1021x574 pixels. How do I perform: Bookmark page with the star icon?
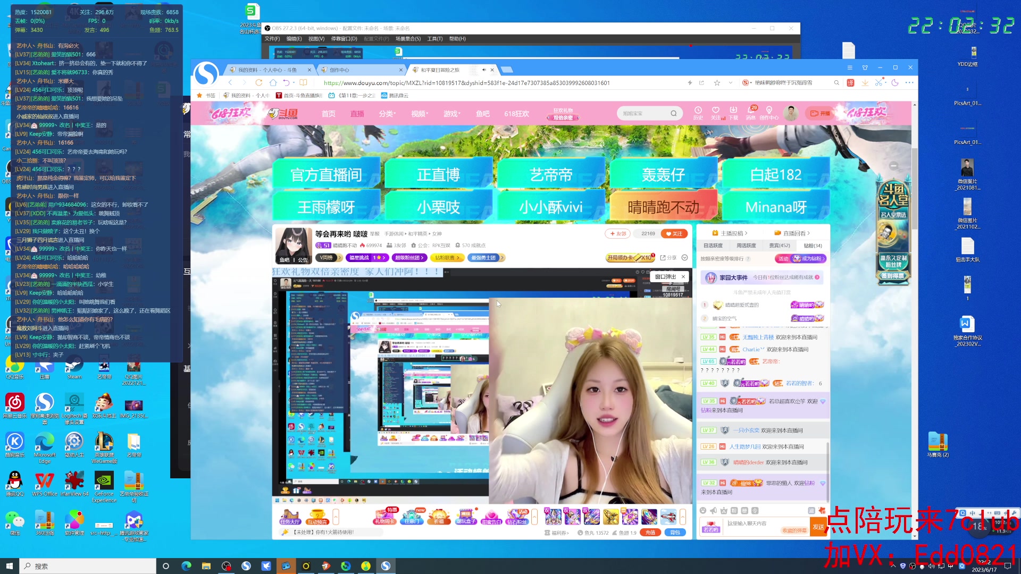717,83
